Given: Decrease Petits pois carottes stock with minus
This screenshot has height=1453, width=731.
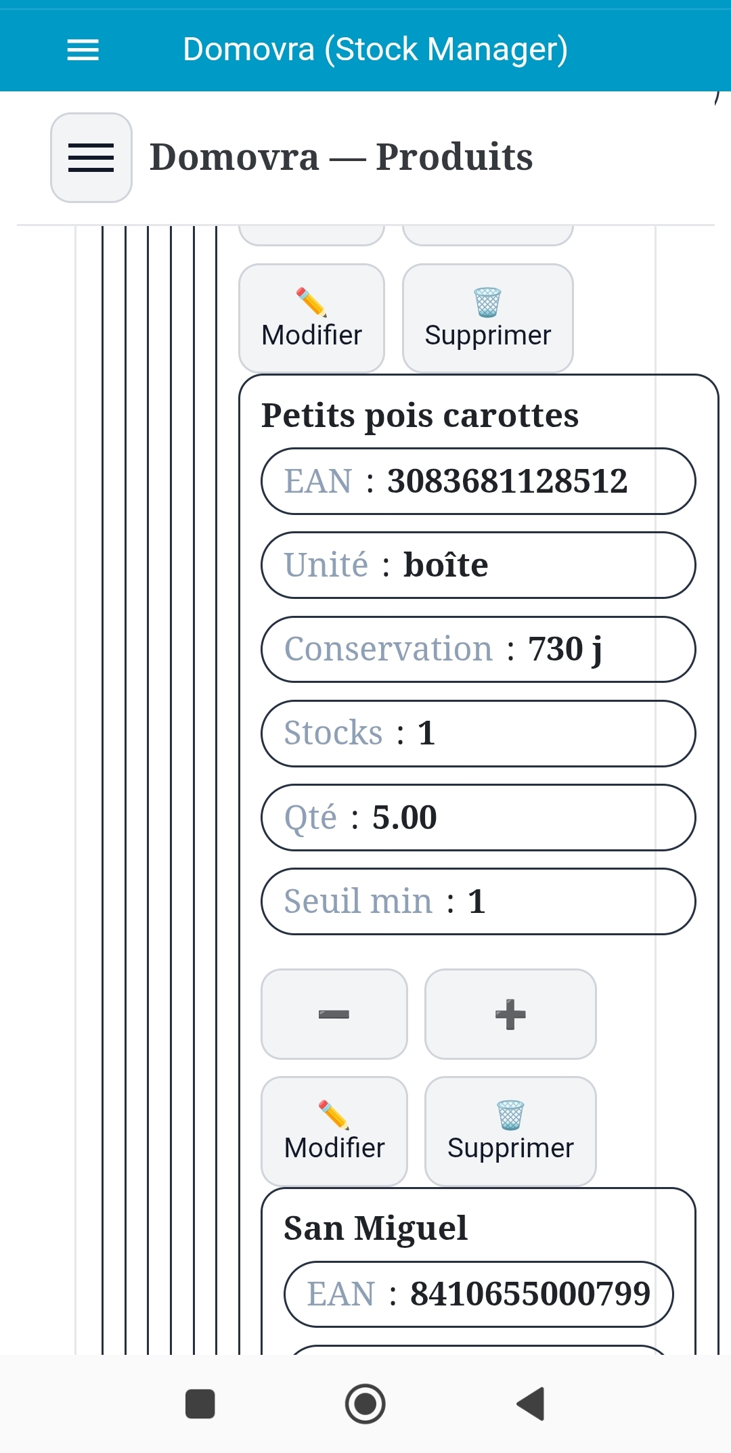Looking at the screenshot, I should click(334, 1014).
